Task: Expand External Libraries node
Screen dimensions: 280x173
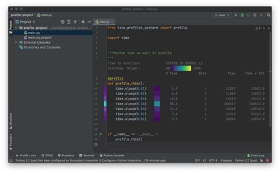Action: click(x=16, y=42)
